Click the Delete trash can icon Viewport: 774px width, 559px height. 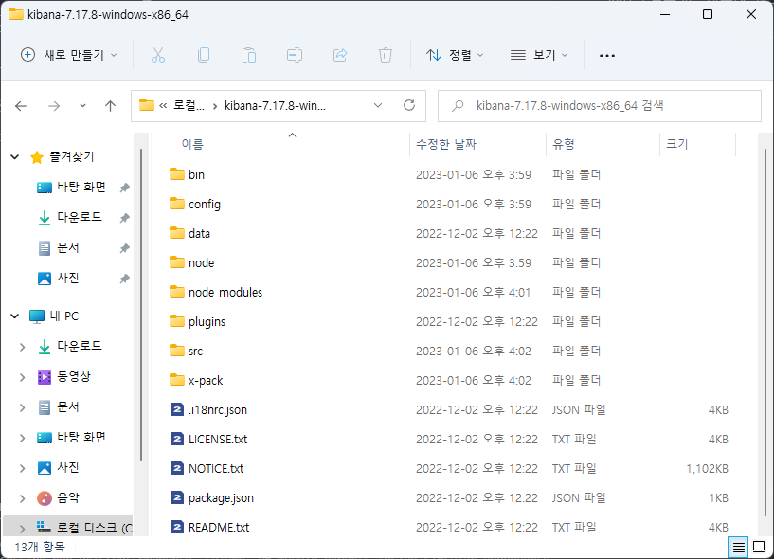pos(385,55)
